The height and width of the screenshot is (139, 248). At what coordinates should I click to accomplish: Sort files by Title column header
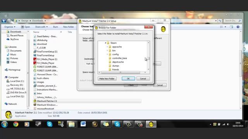point(70,32)
